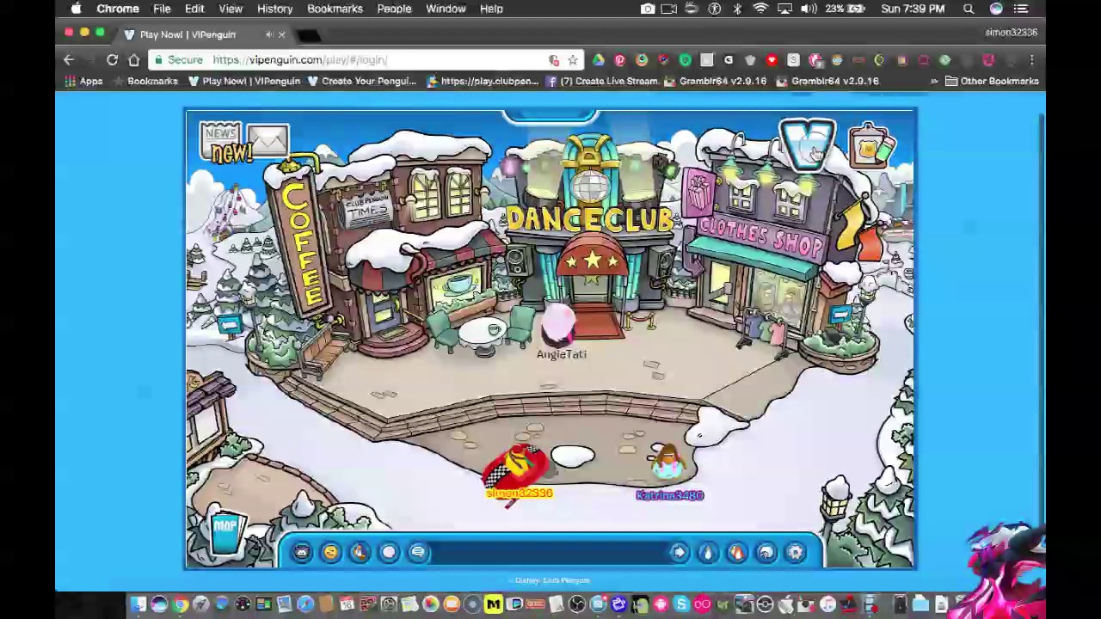This screenshot has height=619, width=1101.
Task: Open volume control in menu bar
Action: coord(809,9)
